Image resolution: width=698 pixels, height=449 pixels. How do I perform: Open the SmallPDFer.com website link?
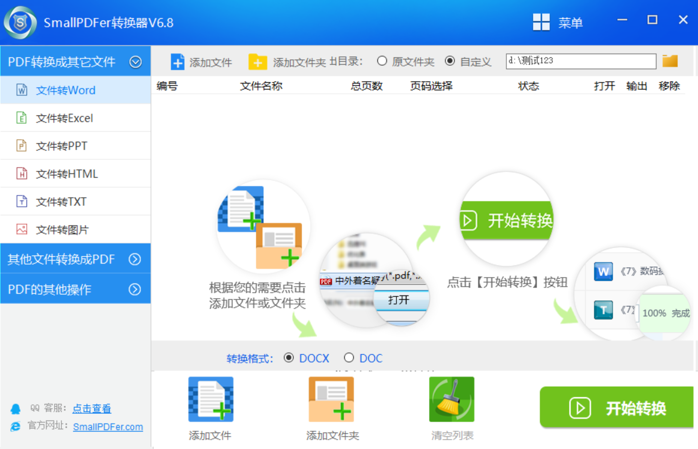(x=108, y=427)
